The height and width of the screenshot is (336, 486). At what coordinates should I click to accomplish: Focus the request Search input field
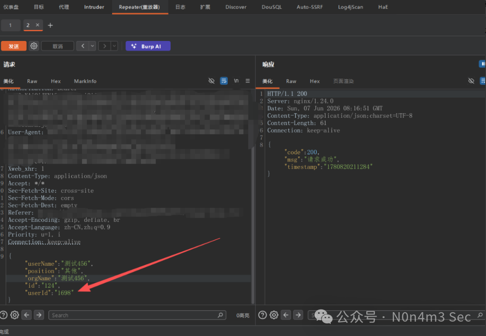[x=137, y=315]
